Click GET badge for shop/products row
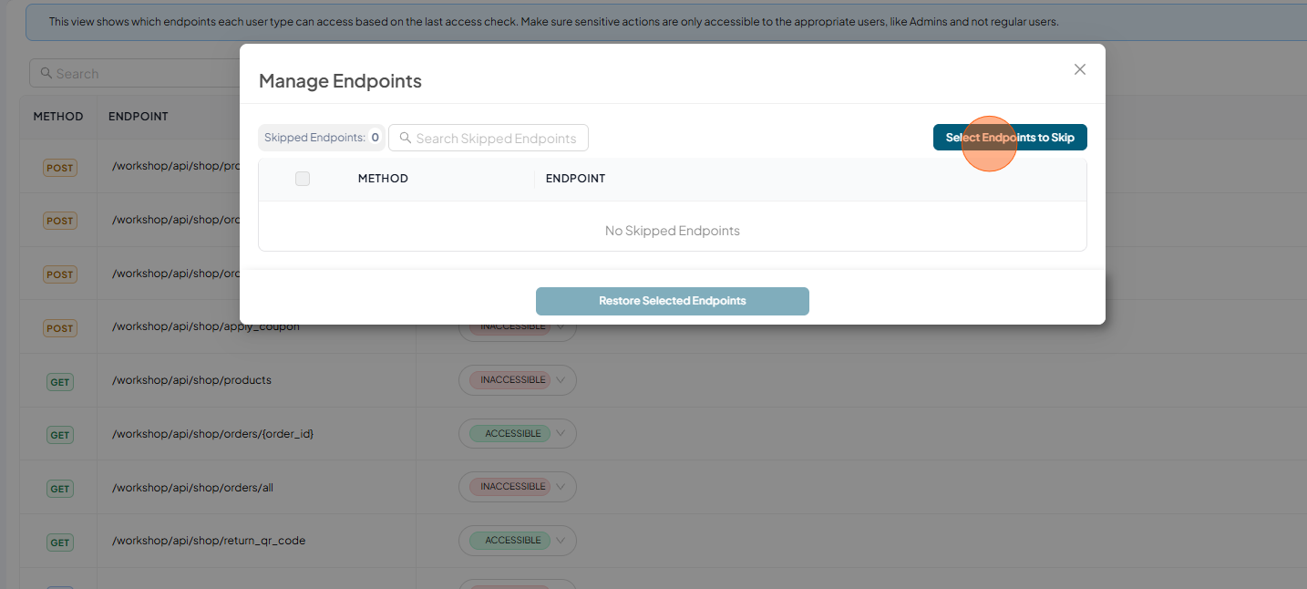This screenshot has height=589, width=1307. [x=60, y=382]
